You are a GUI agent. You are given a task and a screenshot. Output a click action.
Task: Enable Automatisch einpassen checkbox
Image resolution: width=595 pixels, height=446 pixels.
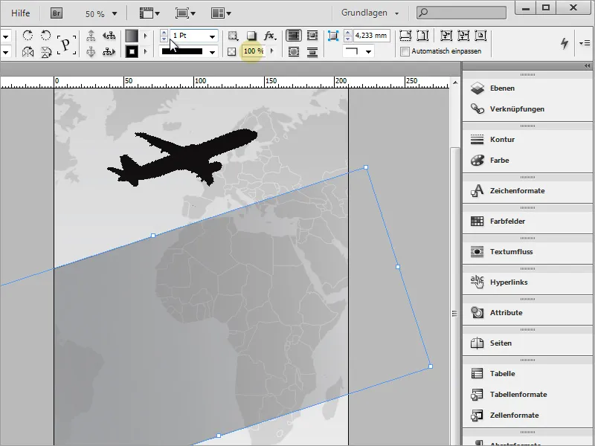pos(405,51)
